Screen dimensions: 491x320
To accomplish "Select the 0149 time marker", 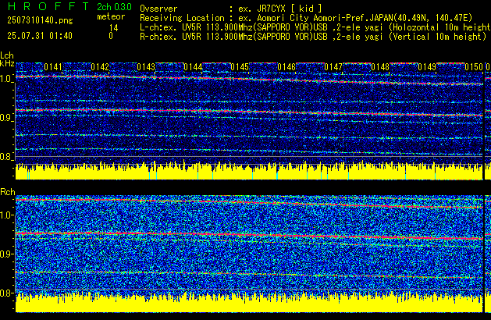I will pyautogui.click(x=427, y=67).
